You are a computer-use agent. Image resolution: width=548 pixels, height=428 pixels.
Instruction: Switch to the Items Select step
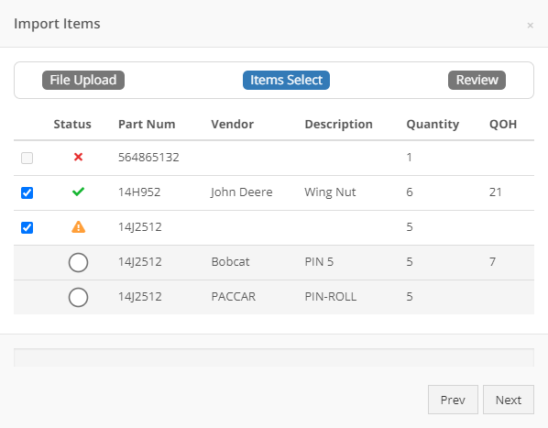coord(286,80)
